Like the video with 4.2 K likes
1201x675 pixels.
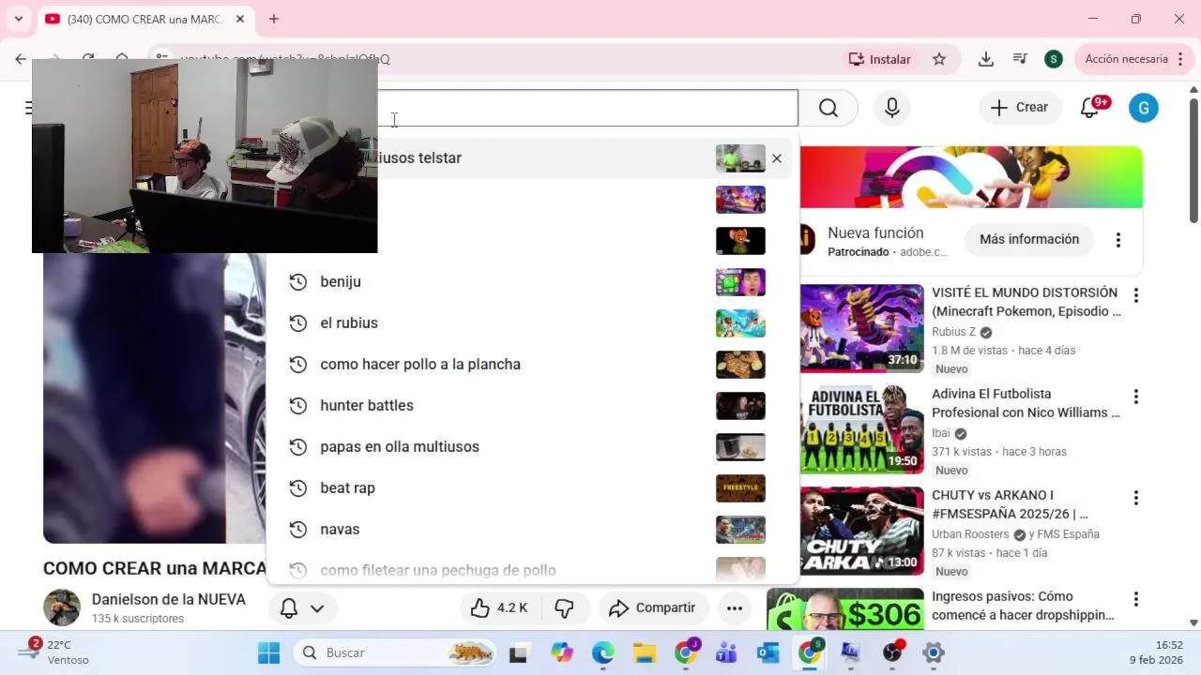click(x=498, y=607)
